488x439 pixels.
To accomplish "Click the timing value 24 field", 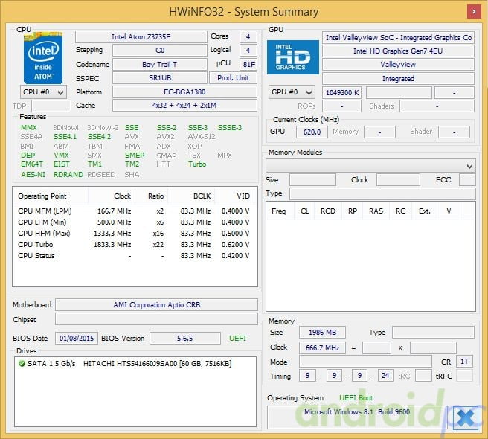I will click(x=385, y=376).
